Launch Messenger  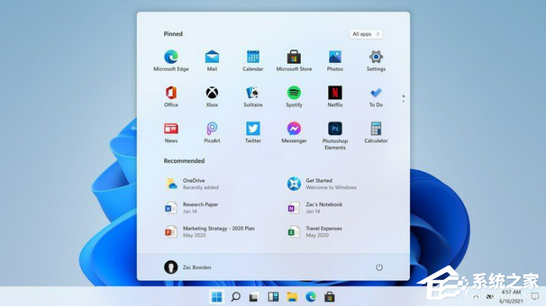pos(294,132)
